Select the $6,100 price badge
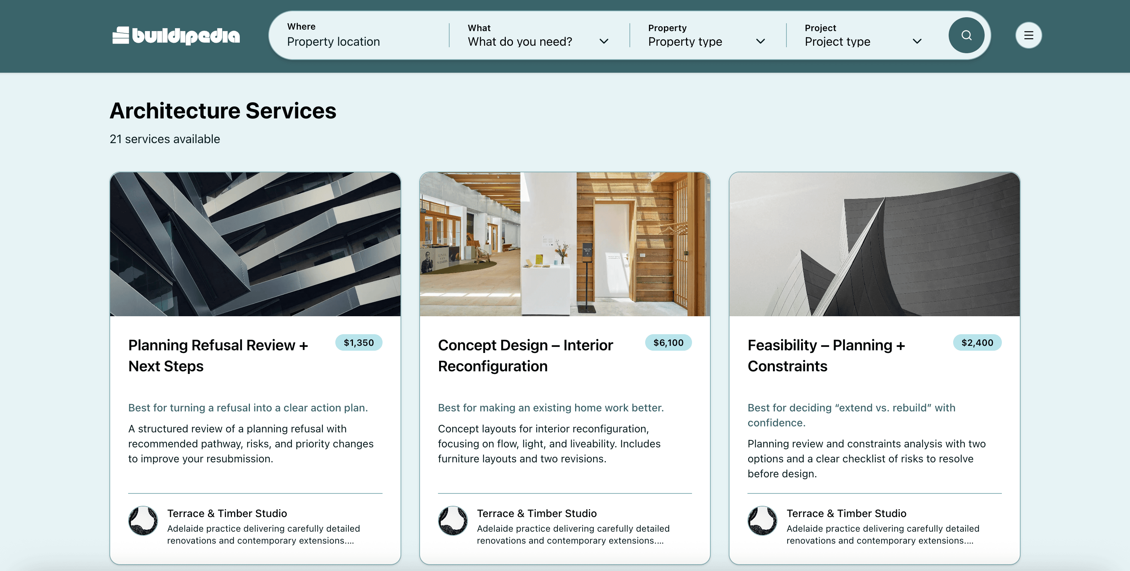Image resolution: width=1130 pixels, height=571 pixels. (x=668, y=342)
